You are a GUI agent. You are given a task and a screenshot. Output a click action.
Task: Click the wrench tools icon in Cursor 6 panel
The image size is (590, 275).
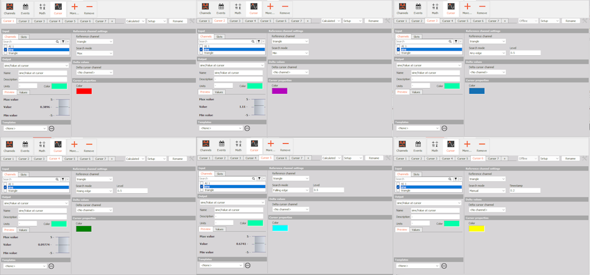pyautogui.click(x=585, y=159)
